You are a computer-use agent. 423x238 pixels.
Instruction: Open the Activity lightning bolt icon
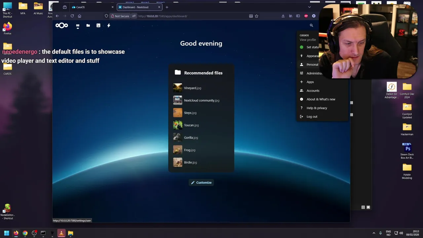click(x=108, y=25)
